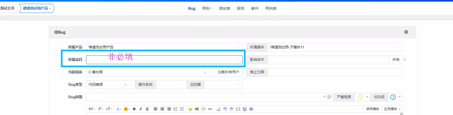Open the priority 3 dropdown
Image resolution: width=453 pixels, height=115 pixels.
(x=396, y=97)
